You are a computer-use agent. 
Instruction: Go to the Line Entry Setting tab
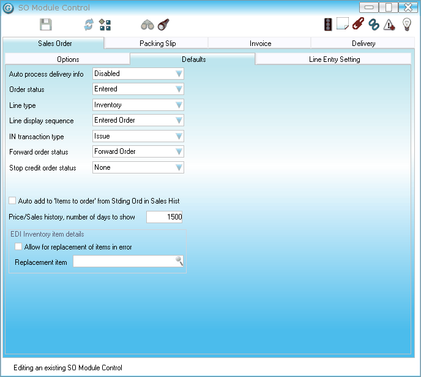pos(333,59)
